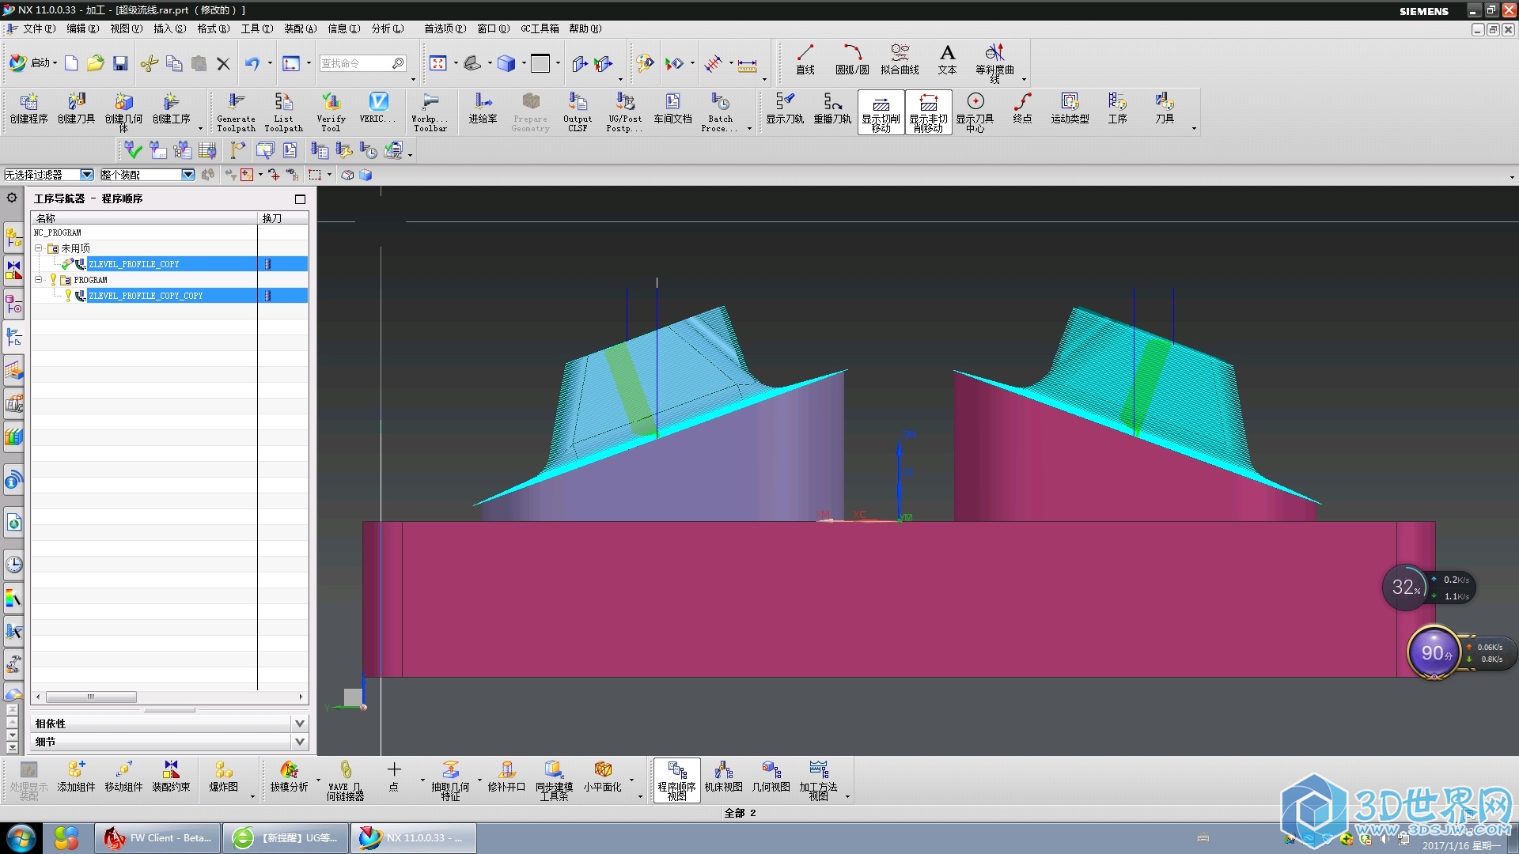Screen dimensions: 1519x854
Task: Open the 文件(F) menu
Action: coord(38,28)
